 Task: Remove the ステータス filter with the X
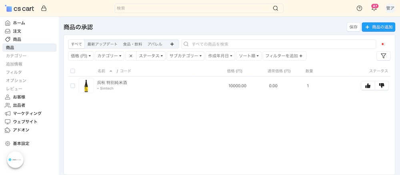(x=131, y=56)
